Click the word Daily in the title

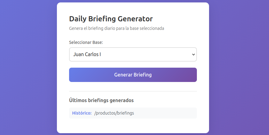click(78, 19)
